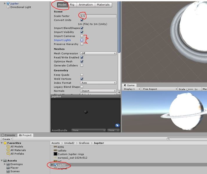
Task: Switch to the Console tab
Action: pos(8,135)
